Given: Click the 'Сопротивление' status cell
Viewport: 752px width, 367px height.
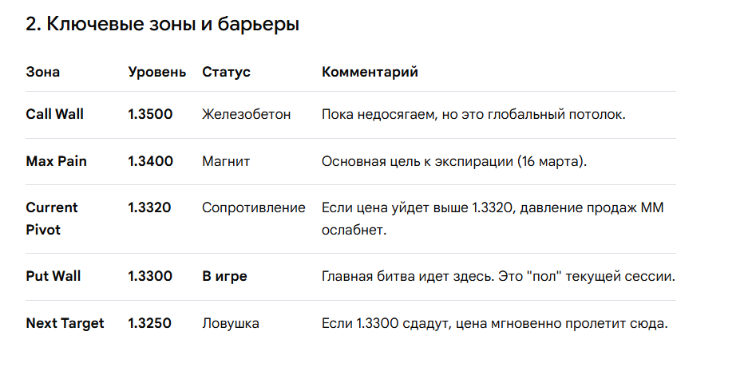Looking at the screenshot, I should (253, 207).
